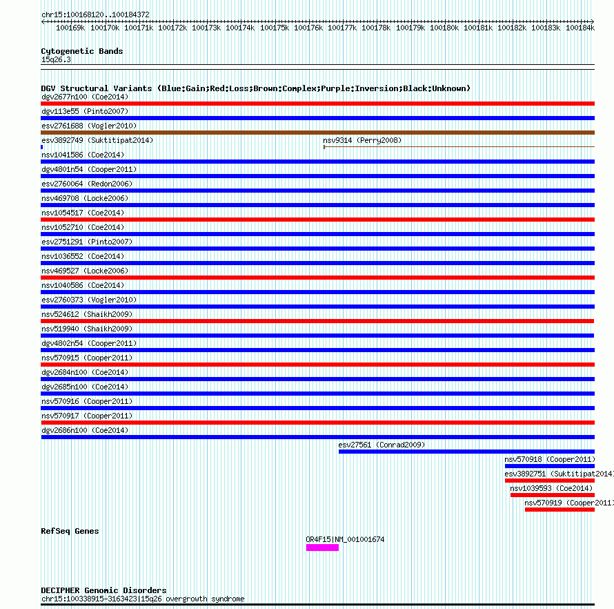
Task: Select the esv3892751 (Suktitipat2014) label
Action: pyautogui.click(x=559, y=474)
